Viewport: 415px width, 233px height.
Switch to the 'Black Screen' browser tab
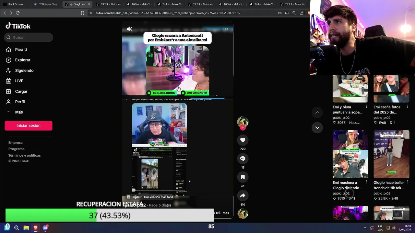click(15, 4)
